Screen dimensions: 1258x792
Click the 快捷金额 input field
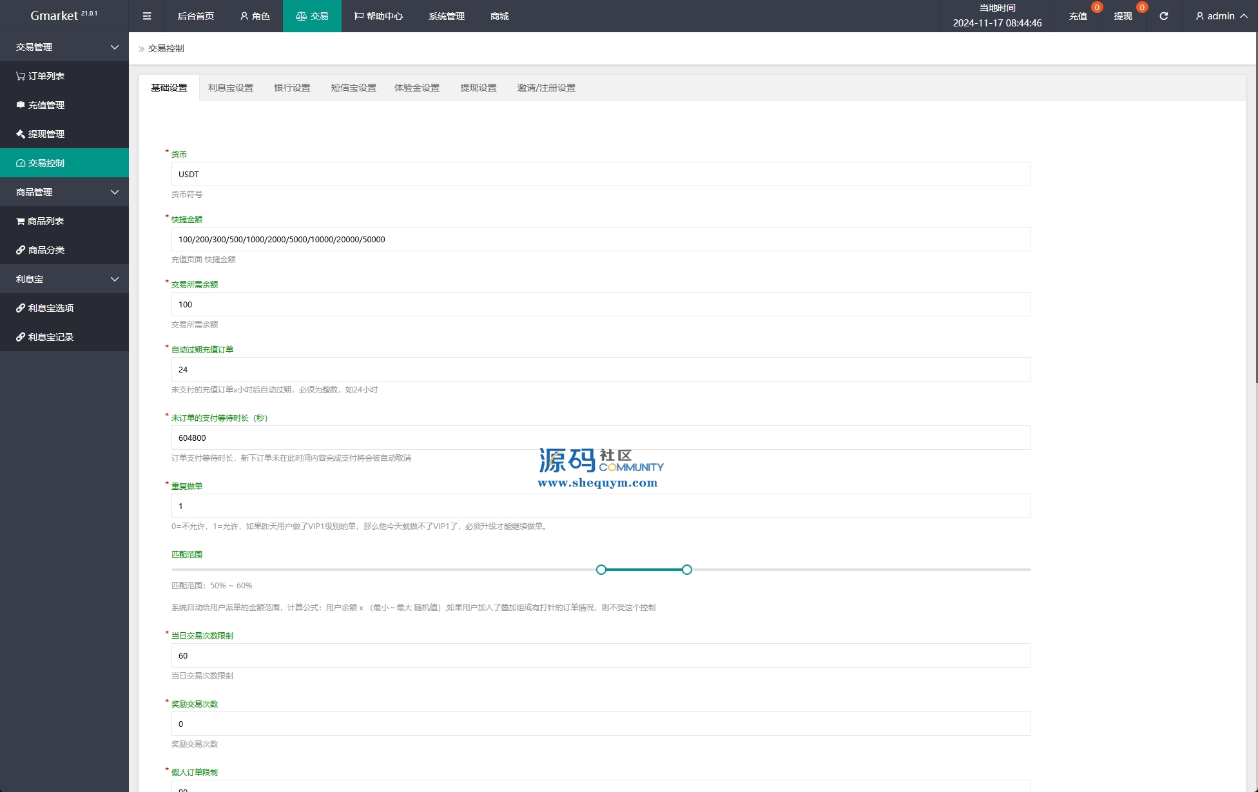click(x=600, y=239)
